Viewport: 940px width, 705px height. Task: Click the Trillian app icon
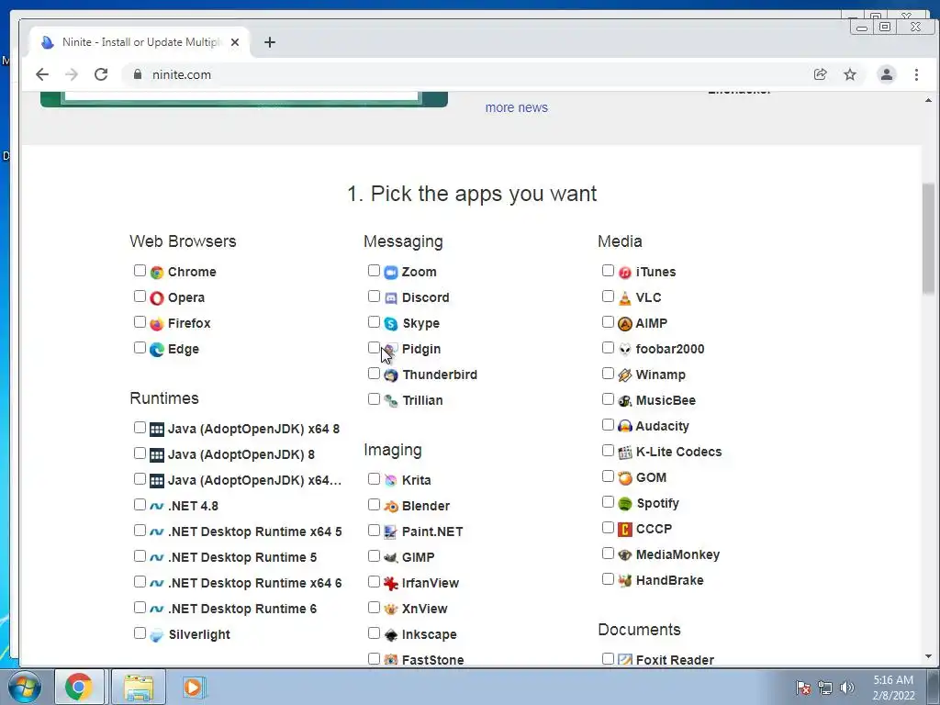[391, 401]
